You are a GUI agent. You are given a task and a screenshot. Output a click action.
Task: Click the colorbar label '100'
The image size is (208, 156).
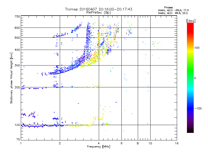pyautogui.click(x=197, y=48)
